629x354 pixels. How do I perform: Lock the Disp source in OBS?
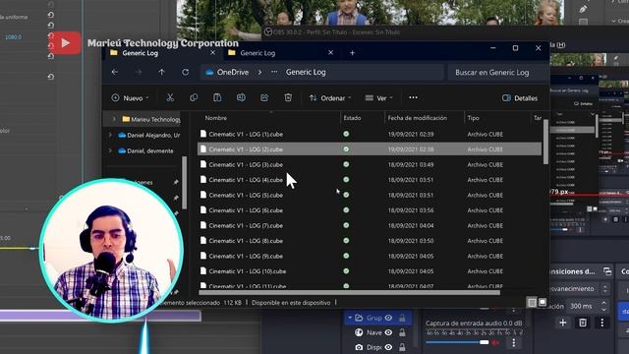pos(402,347)
